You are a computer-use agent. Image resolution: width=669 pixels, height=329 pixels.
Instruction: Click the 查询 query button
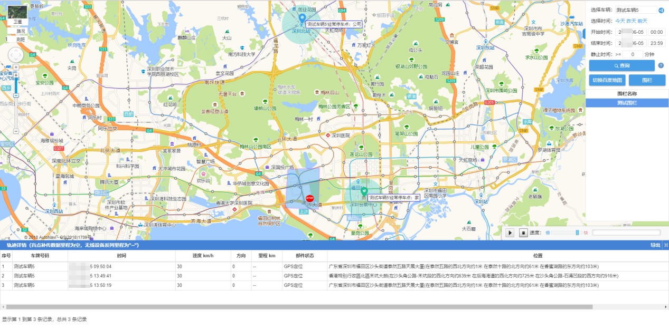click(623, 66)
